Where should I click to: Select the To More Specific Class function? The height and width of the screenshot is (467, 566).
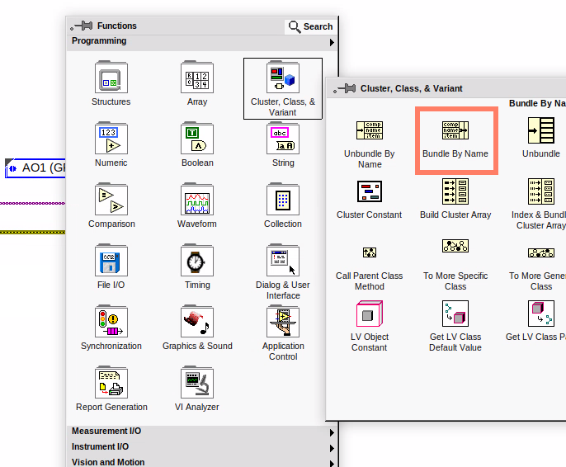[455, 246]
